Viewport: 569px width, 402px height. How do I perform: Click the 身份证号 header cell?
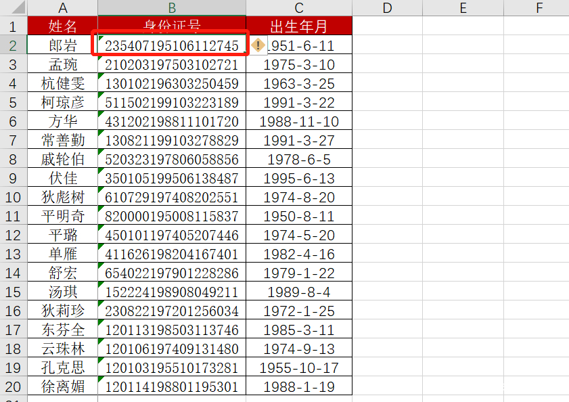[171, 26]
